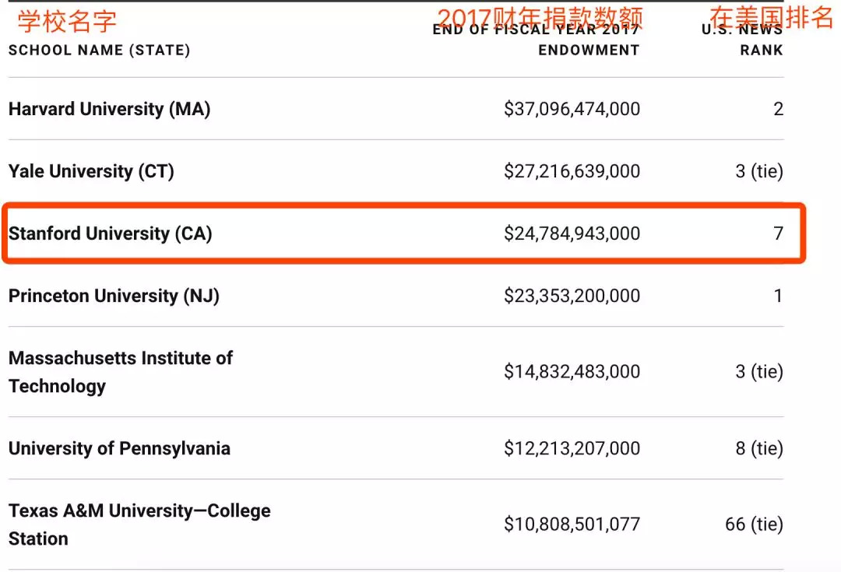The image size is (841, 572).
Task: Click MIT's $14,832,483,000 endowment figure
Action: (x=572, y=372)
